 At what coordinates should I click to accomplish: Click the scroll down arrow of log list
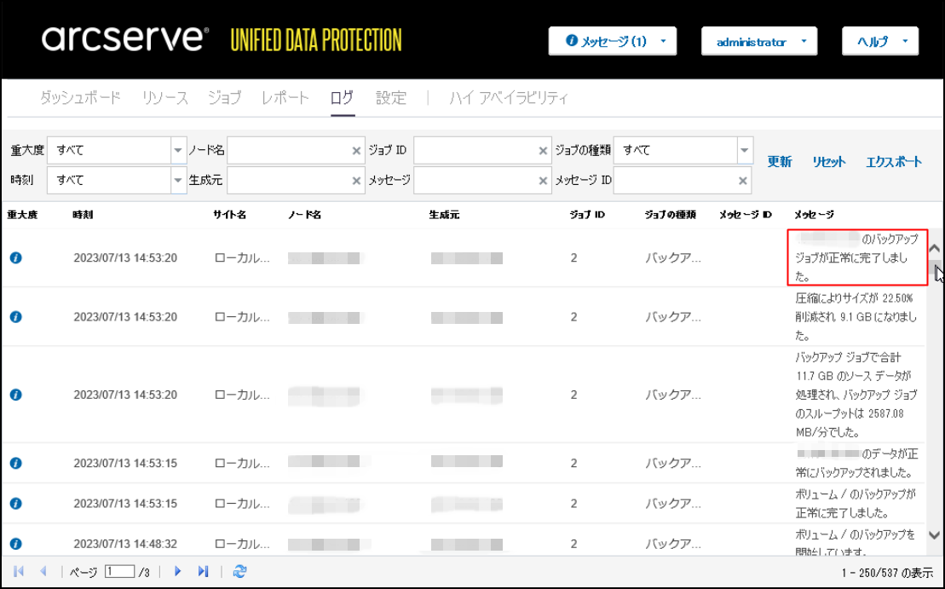click(934, 535)
